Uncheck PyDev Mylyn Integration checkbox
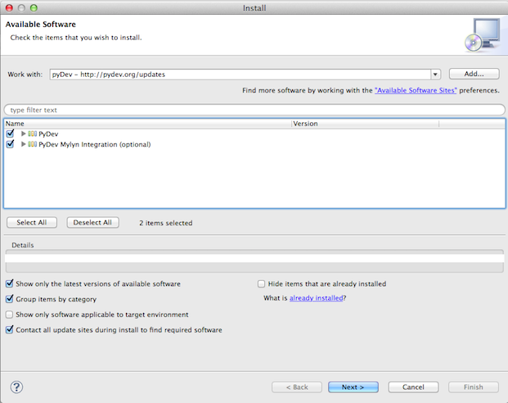This screenshot has height=403, width=508. pos(10,144)
